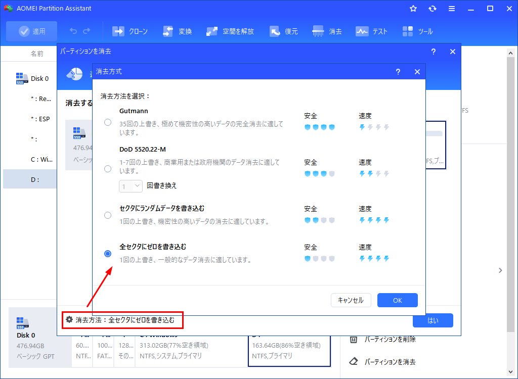
Task: Click the refresh icon in title bar
Action: (x=432, y=9)
